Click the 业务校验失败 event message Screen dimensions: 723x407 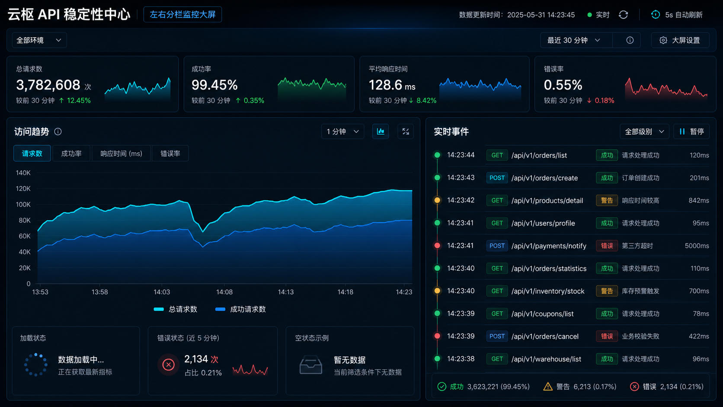point(640,336)
